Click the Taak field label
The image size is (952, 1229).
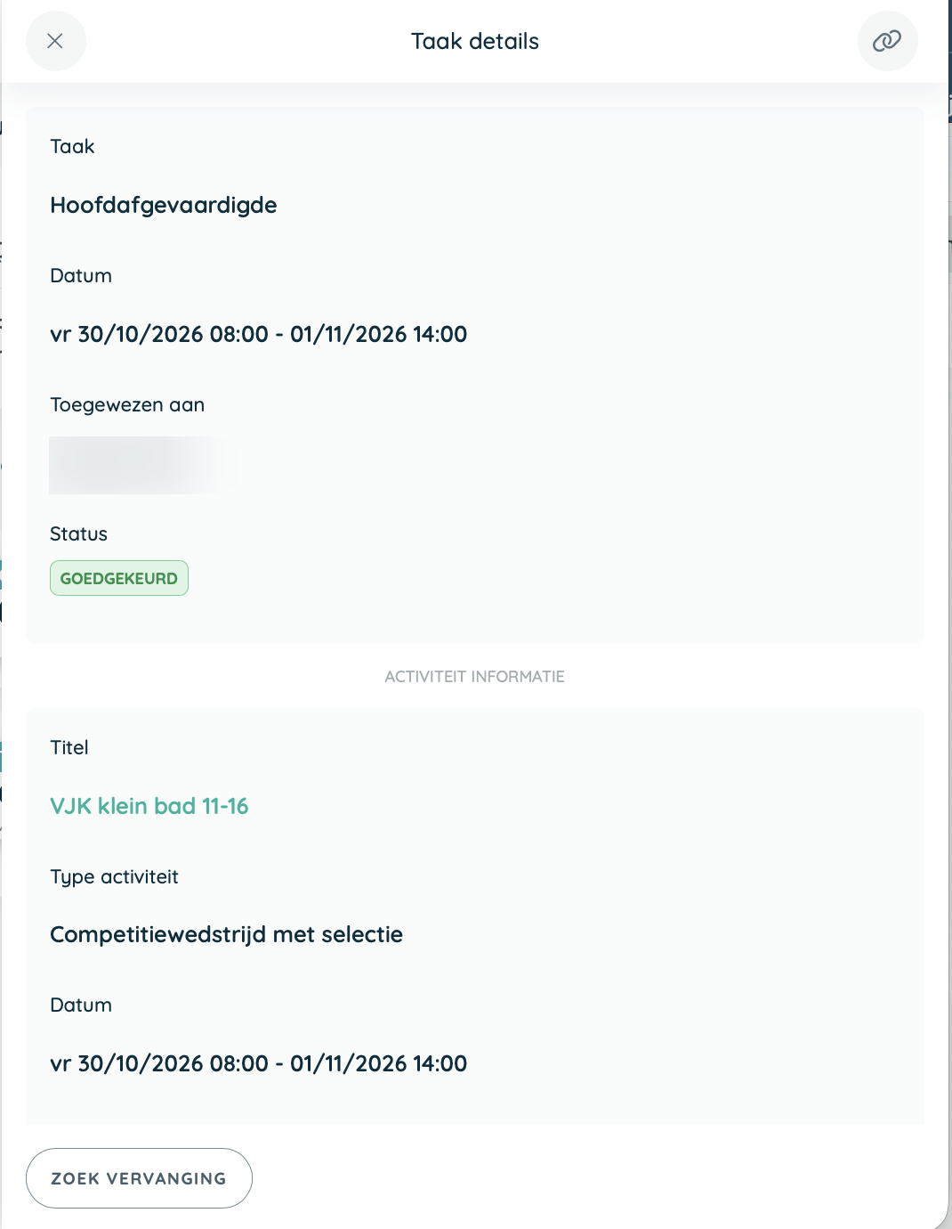click(72, 147)
